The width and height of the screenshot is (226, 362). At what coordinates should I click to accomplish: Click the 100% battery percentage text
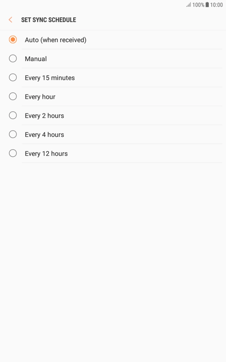(x=198, y=4)
